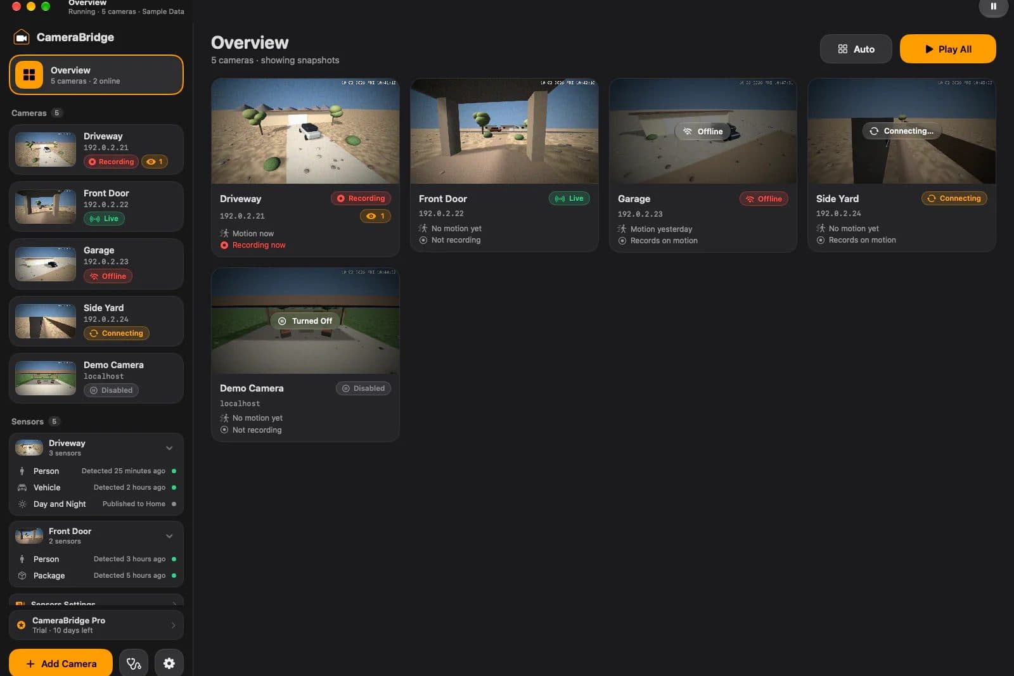
Task: Click the Connecting badge on Side Yard card
Action: tap(954, 198)
